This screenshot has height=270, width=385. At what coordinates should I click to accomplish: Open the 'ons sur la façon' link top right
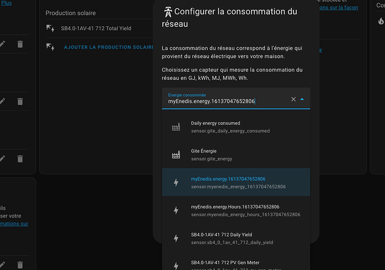click(339, 8)
